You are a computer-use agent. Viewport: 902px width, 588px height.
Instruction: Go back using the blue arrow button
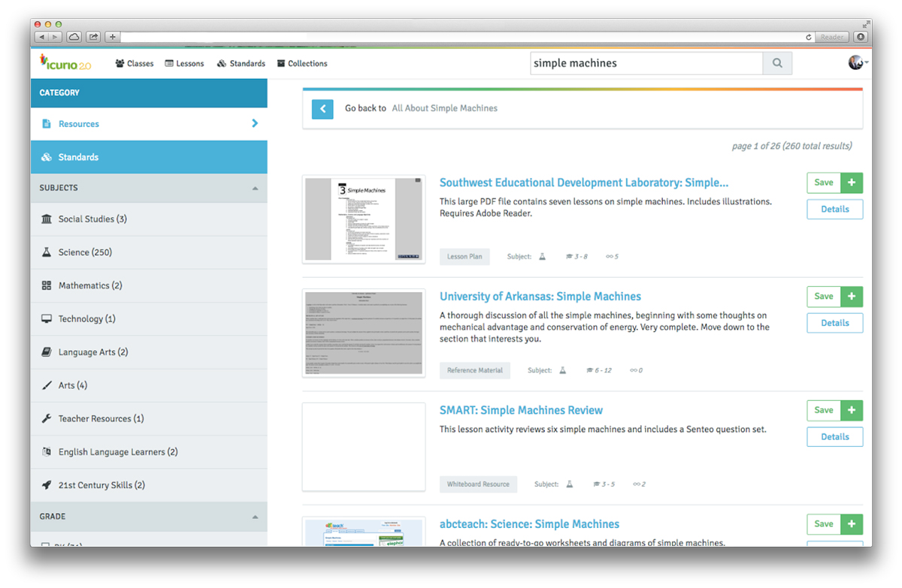tap(322, 108)
